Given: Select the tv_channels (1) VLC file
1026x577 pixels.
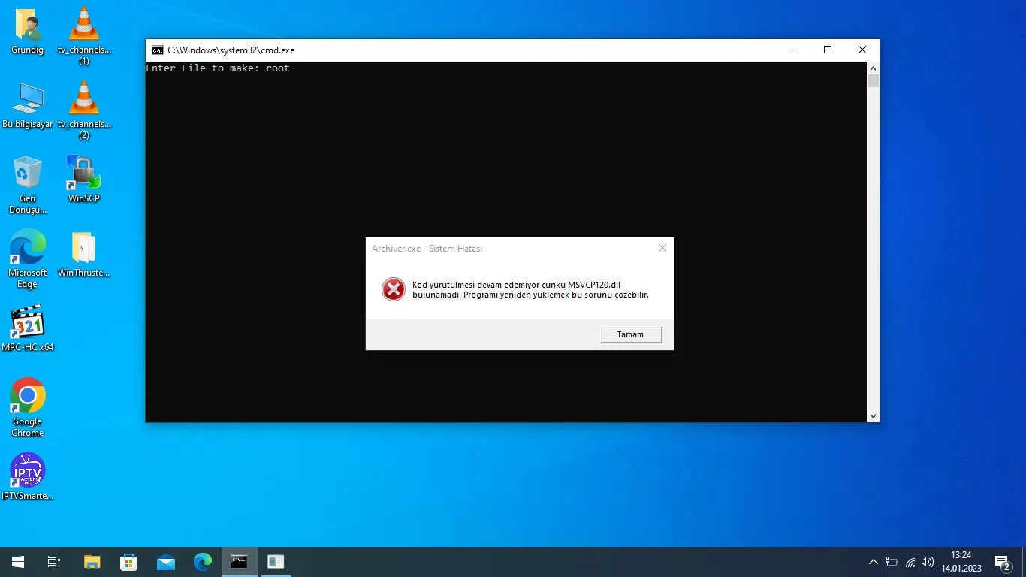Looking at the screenshot, I should click(84, 26).
